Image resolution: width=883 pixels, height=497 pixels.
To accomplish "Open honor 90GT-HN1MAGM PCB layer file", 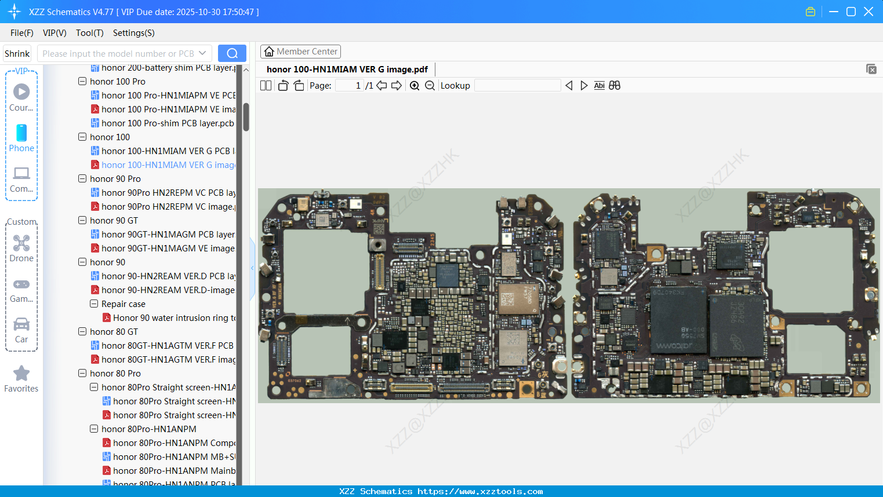I will (163, 235).
